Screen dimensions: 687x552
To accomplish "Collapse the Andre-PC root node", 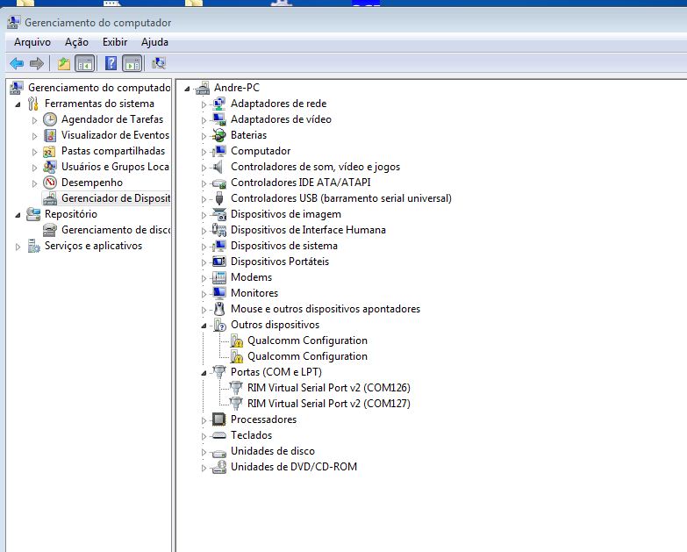I will pos(187,89).
